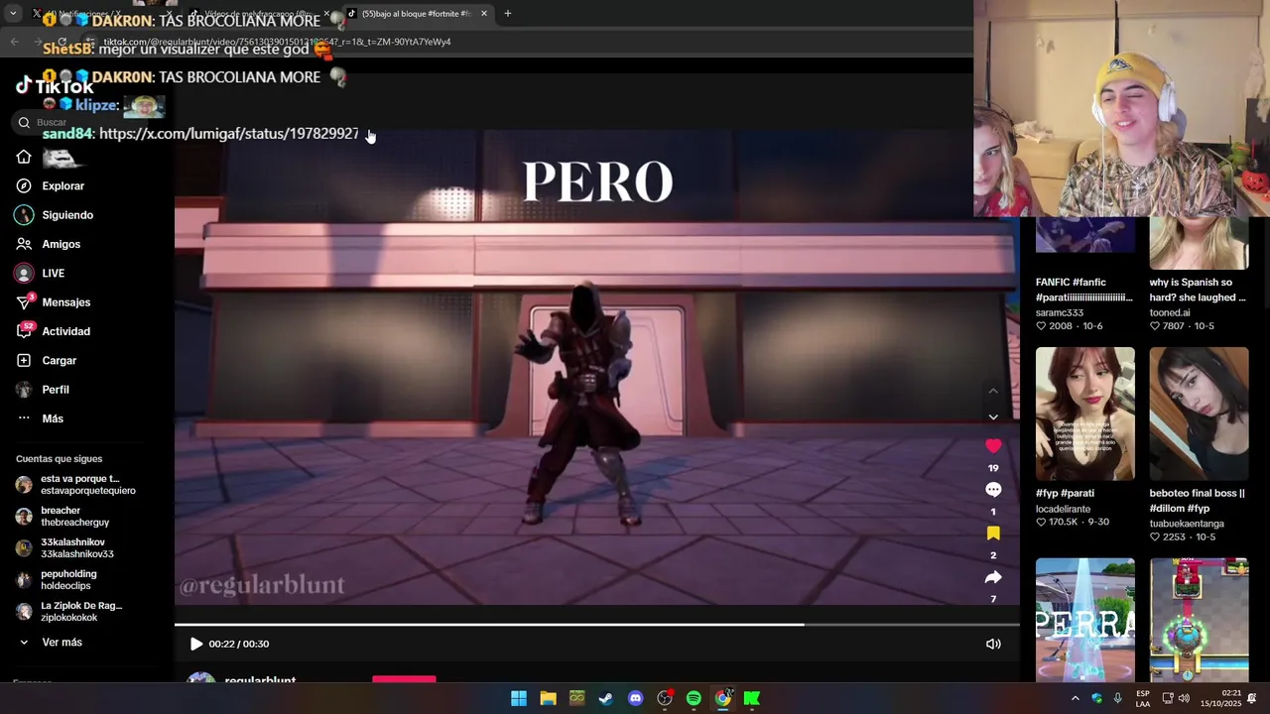Open the LIVE section

40,273
